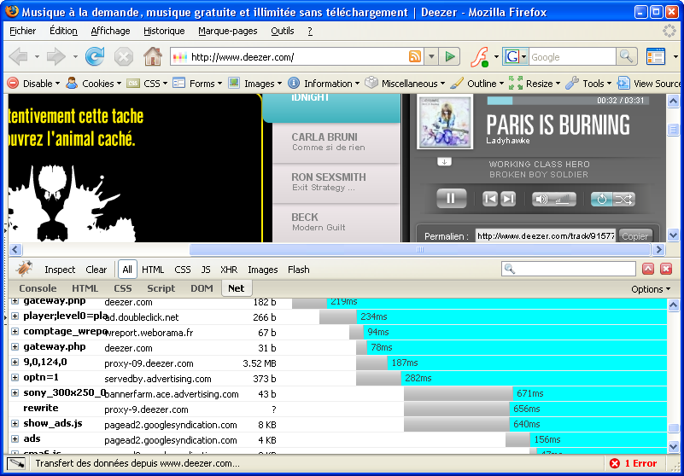Switch to Firebug Console tab
684x476 pixels.
[x=38, y=288]
